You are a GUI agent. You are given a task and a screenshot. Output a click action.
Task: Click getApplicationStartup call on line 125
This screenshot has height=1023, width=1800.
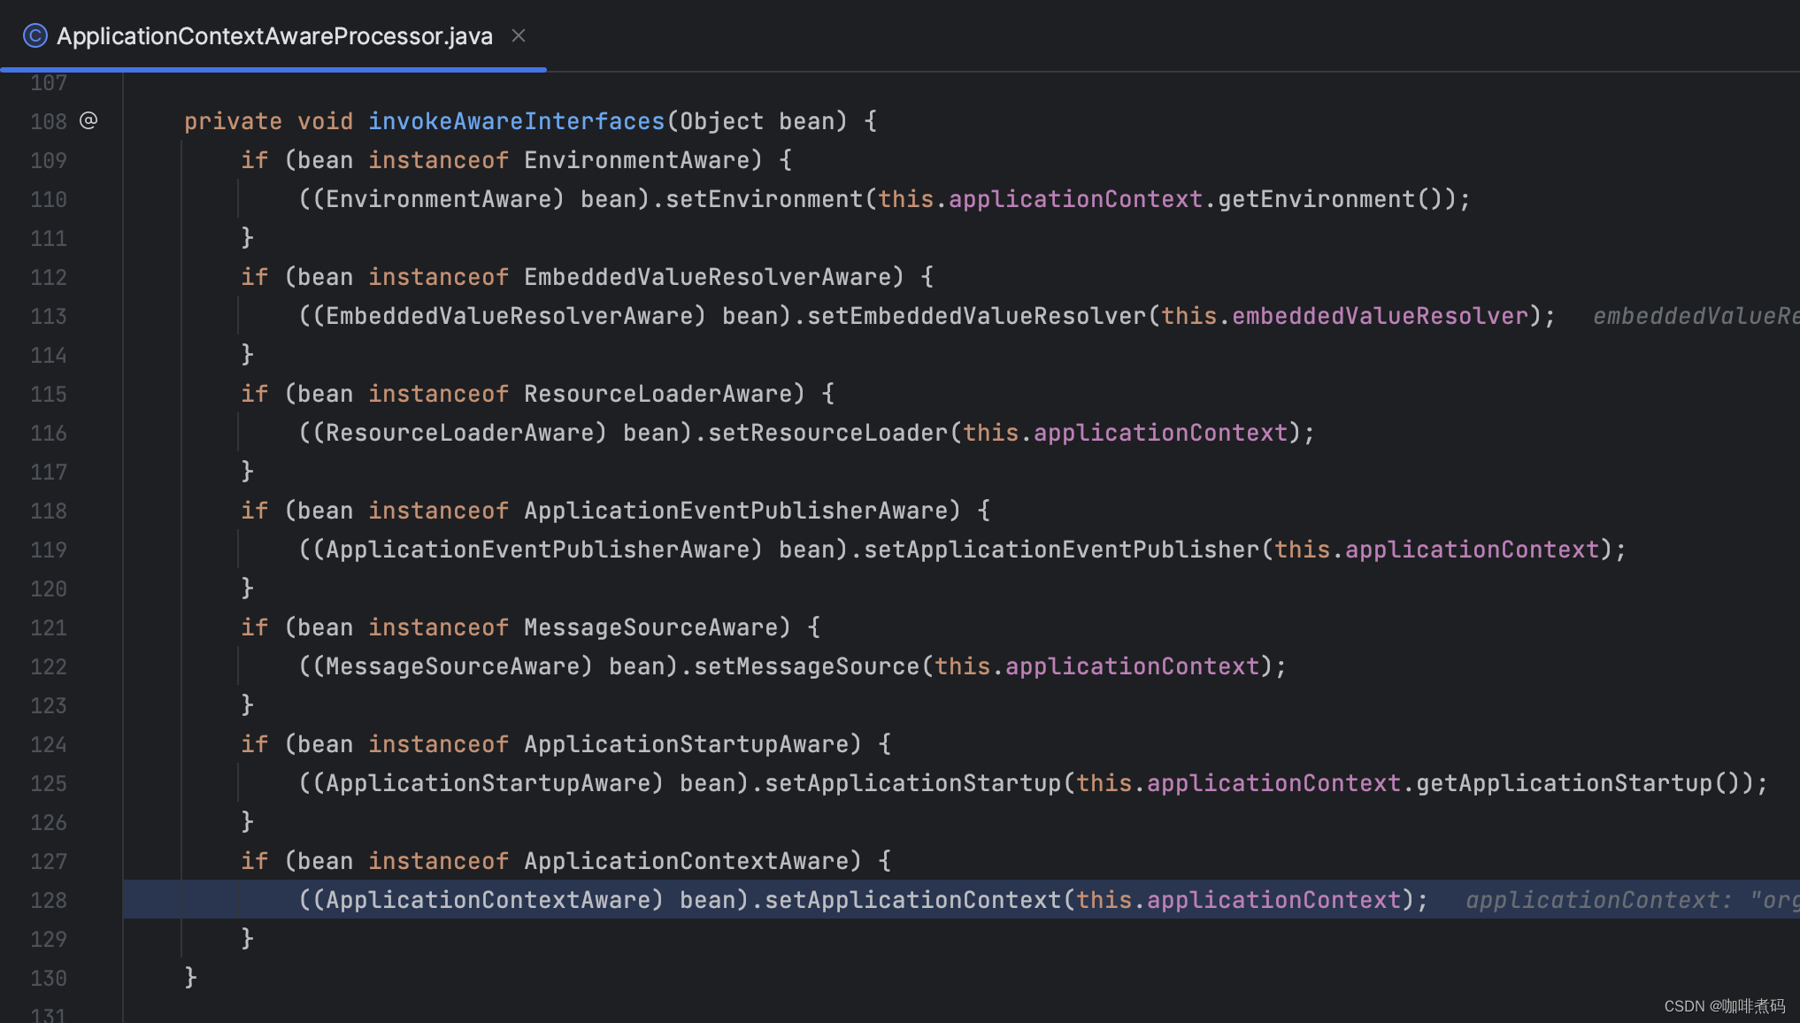tap(1564, 783)
